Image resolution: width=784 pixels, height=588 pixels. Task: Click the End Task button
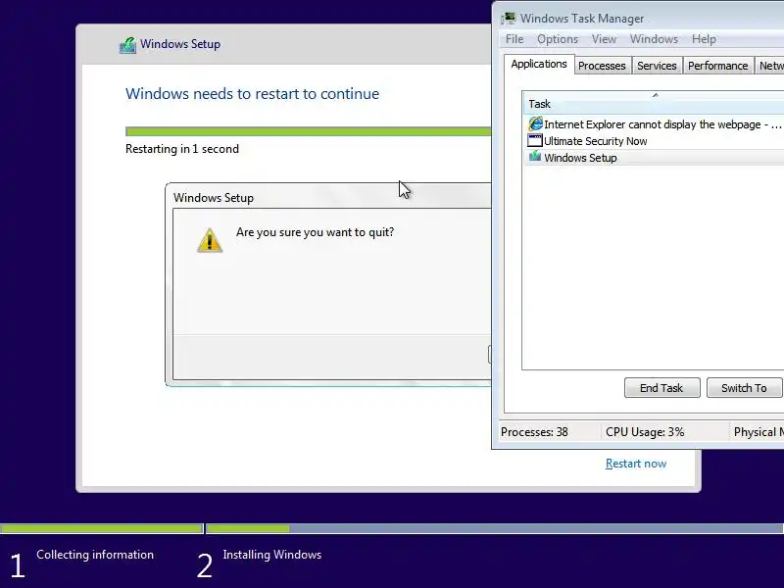click(661, 387)
